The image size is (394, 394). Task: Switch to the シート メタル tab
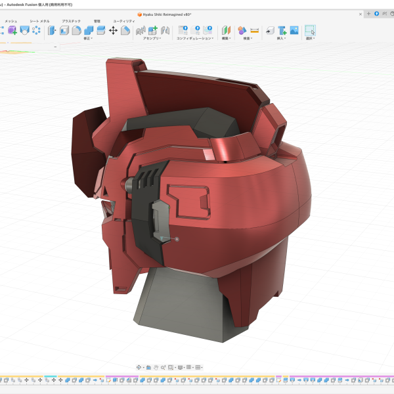[x=39, y=21]
